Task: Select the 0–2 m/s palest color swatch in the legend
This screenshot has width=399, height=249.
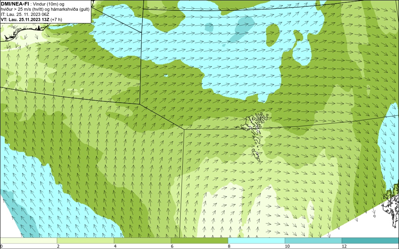Action: (x=28, y=240)
